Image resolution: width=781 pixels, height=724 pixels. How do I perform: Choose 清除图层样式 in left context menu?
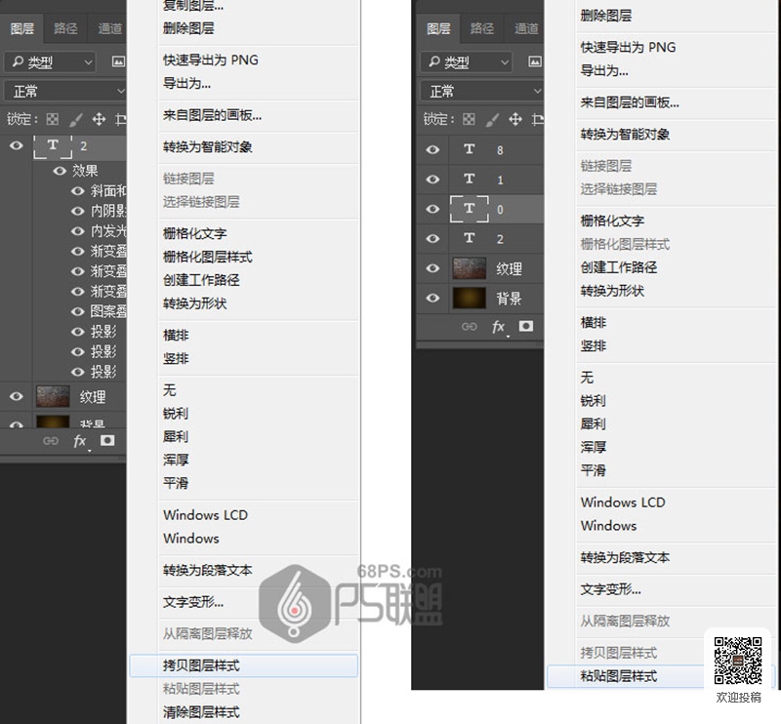pyautogui.click(x=201, y=712)
